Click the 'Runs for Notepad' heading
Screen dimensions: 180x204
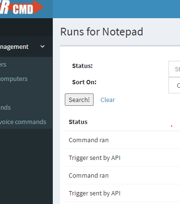tap(102, 32)
